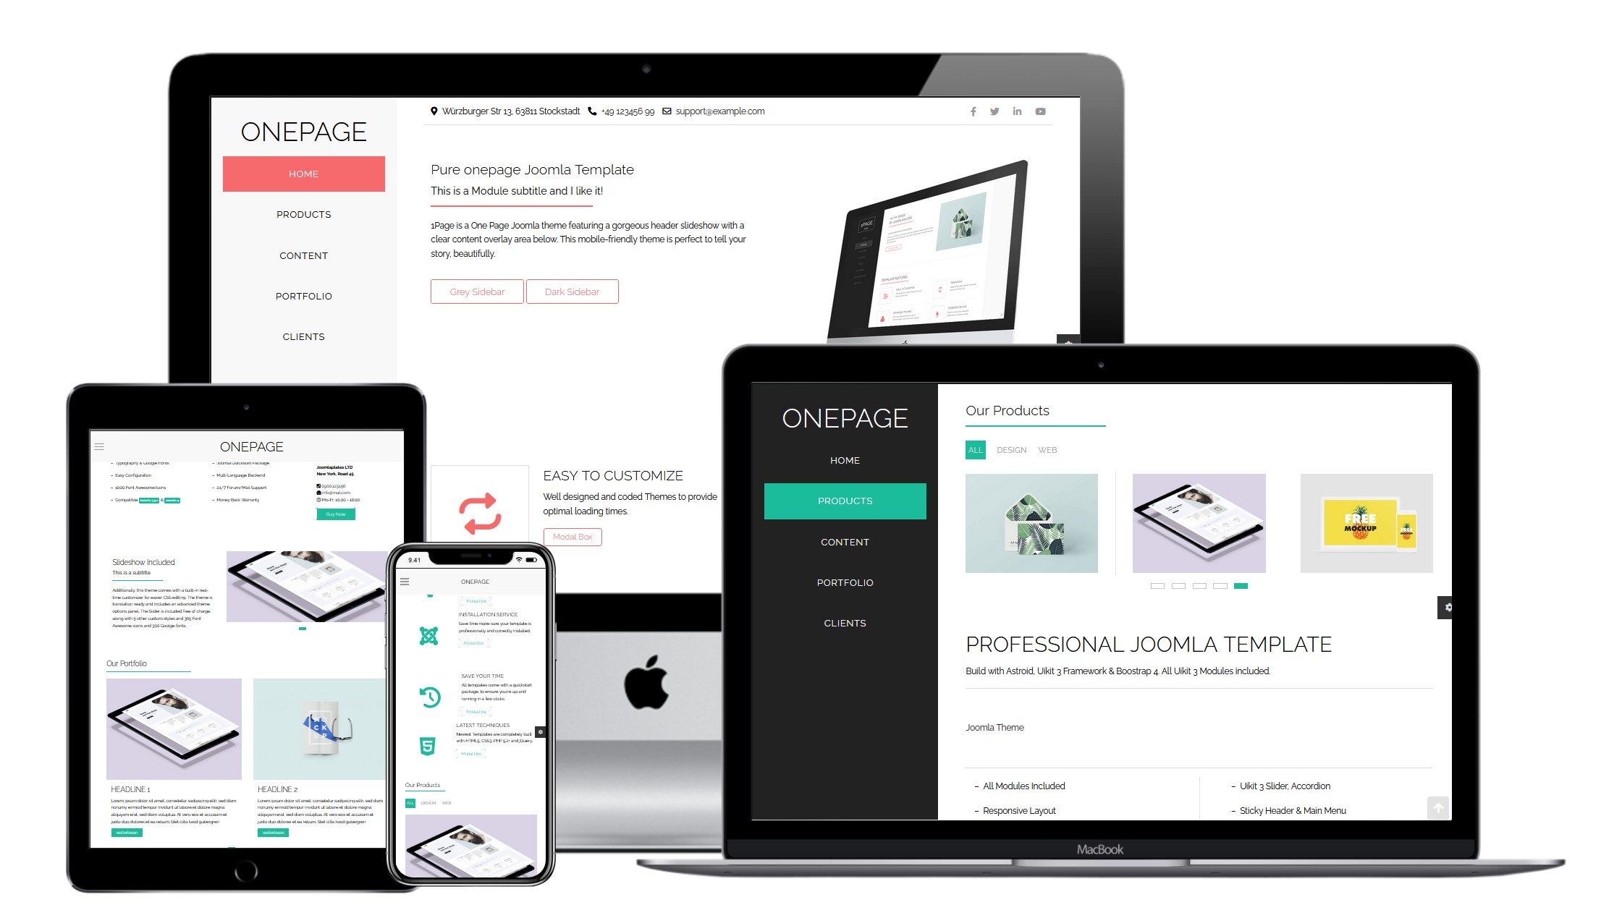Click the HTML5 icon in mobile view
Image resolution: width=1601 pixels, height=918 pixels.
tap(428, 747)
